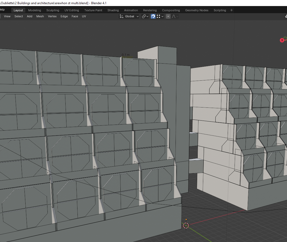Open the UV menu in the header
This screenshot has width=287, height=242.
(x=84, y=16)
